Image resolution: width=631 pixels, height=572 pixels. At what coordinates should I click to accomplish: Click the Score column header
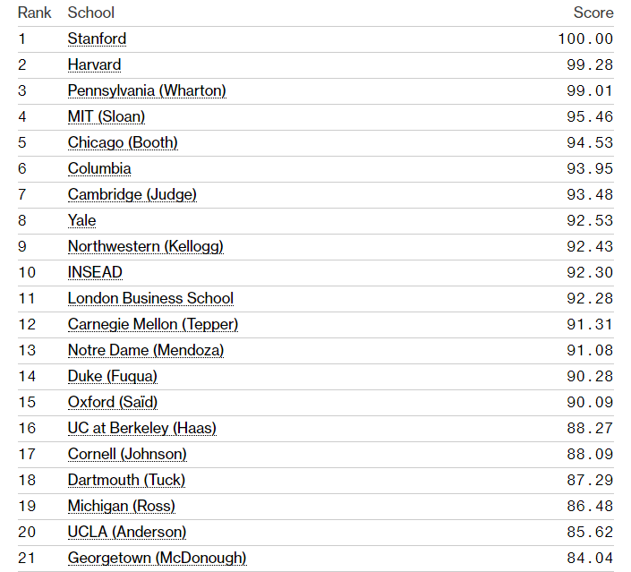point(593,13)
